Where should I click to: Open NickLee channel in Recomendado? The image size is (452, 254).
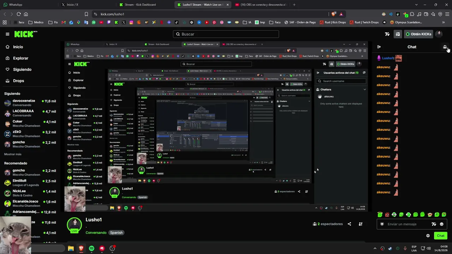pyautogui.click(x=30, y=193)
